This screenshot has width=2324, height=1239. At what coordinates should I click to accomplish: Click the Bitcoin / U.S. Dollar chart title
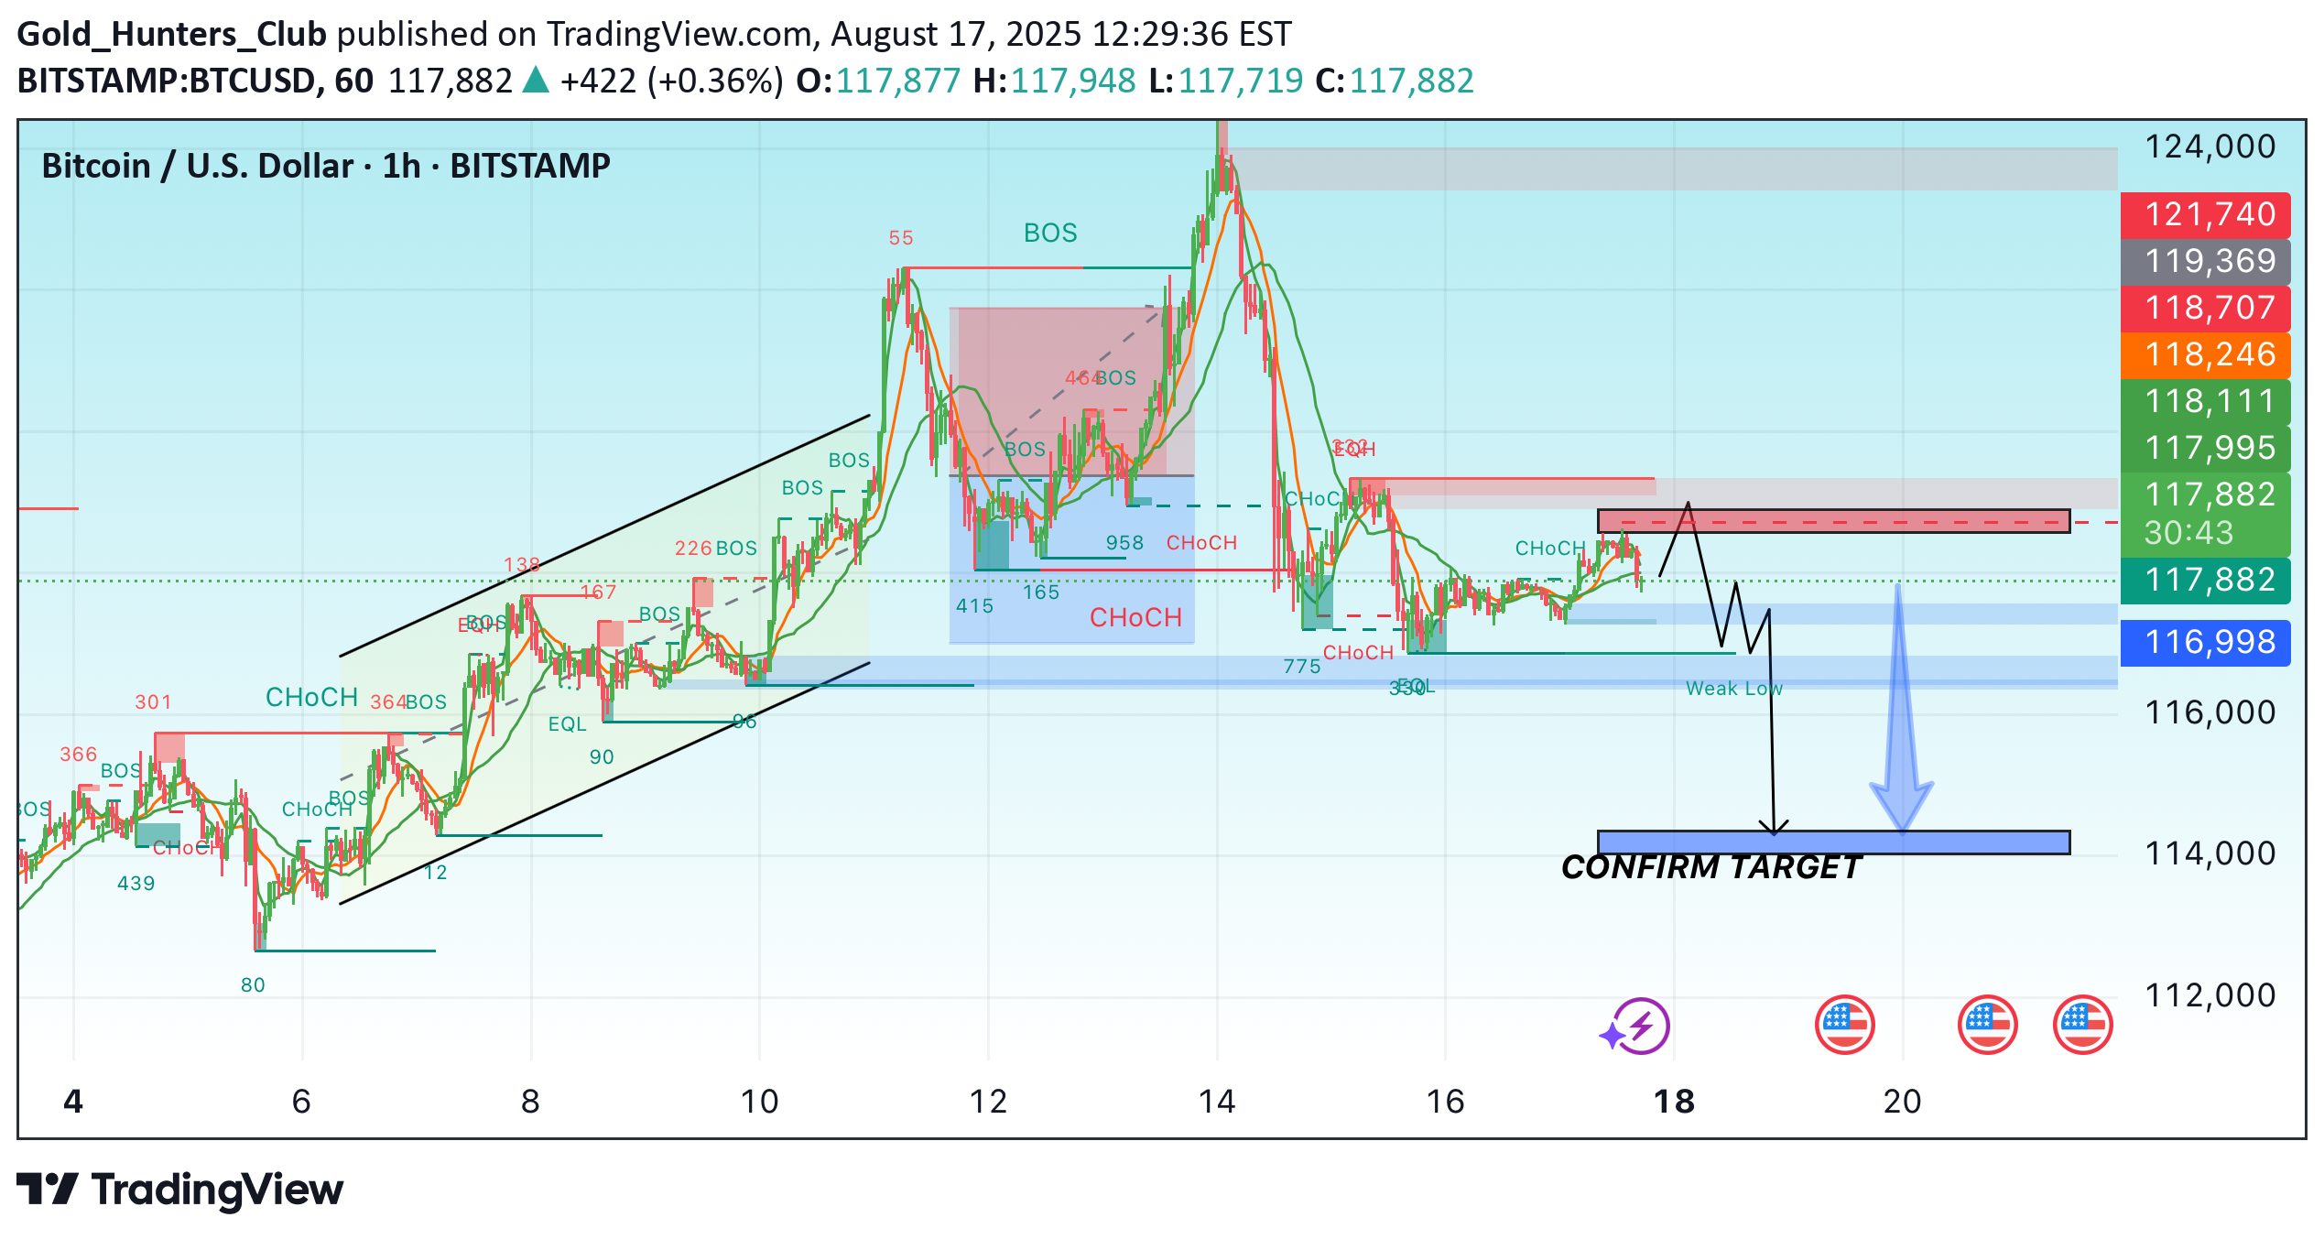pyautogui.click(x=326, y=166)
